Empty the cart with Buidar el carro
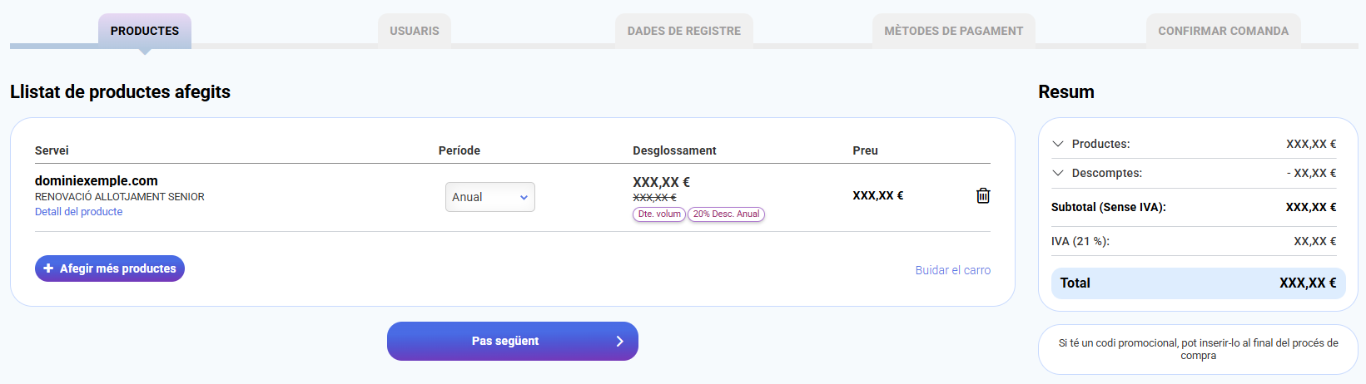 pyautogui.click(x=952, y=270)
